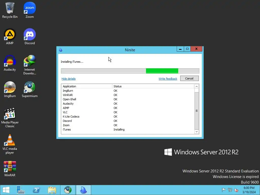
Task: Select the iTunes row in list
Action: (128, 129)
